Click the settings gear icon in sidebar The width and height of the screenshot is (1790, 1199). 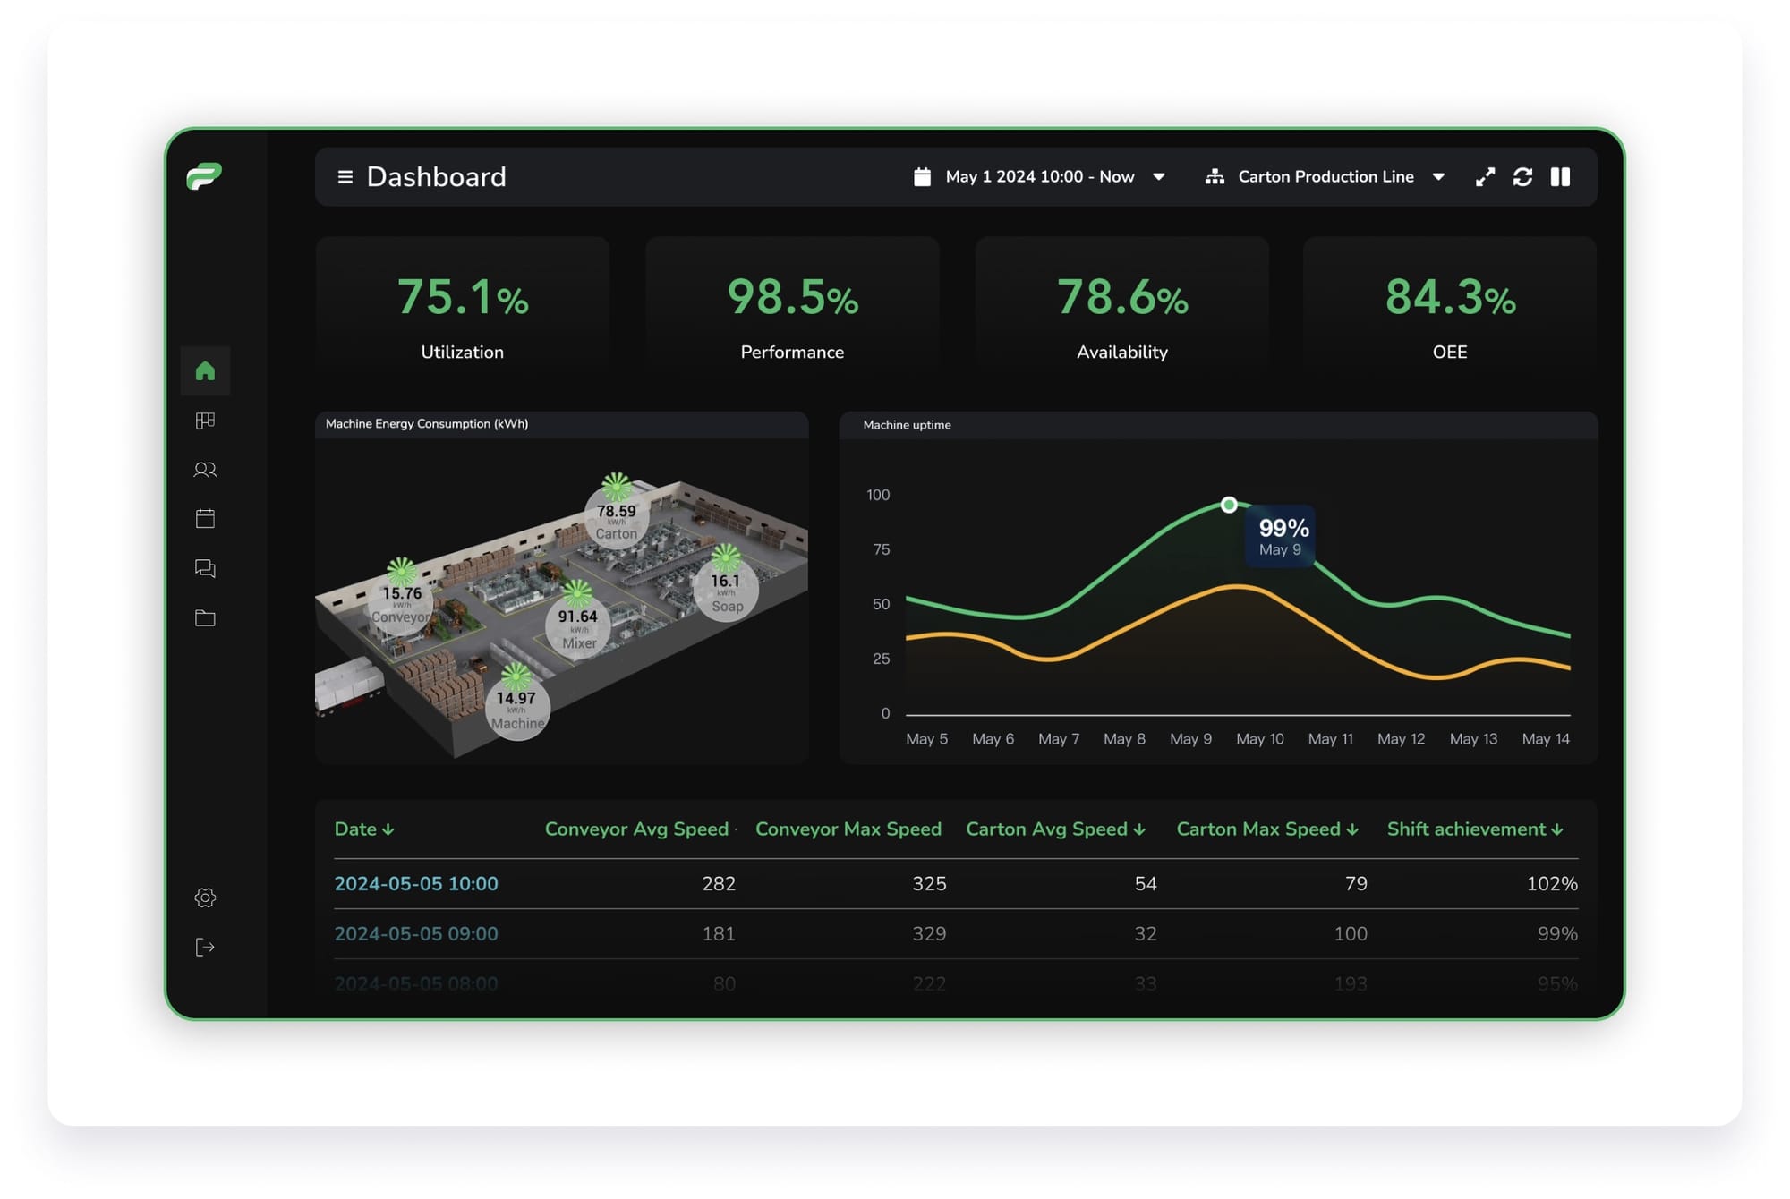(x=205, y=898)
